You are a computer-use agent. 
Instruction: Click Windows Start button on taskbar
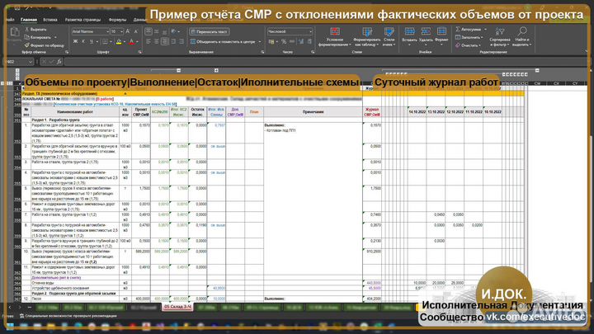(10, 326)
